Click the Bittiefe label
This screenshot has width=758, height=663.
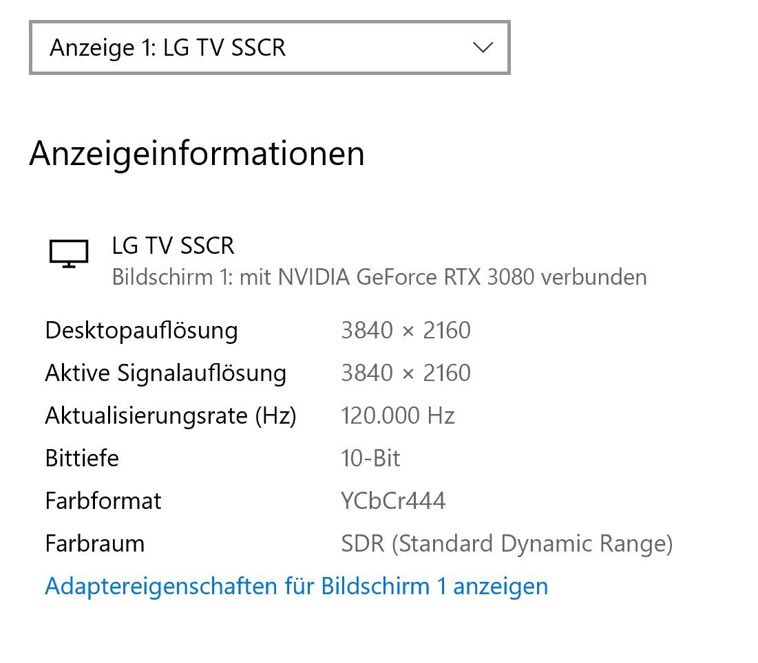[x=82, y=458]
